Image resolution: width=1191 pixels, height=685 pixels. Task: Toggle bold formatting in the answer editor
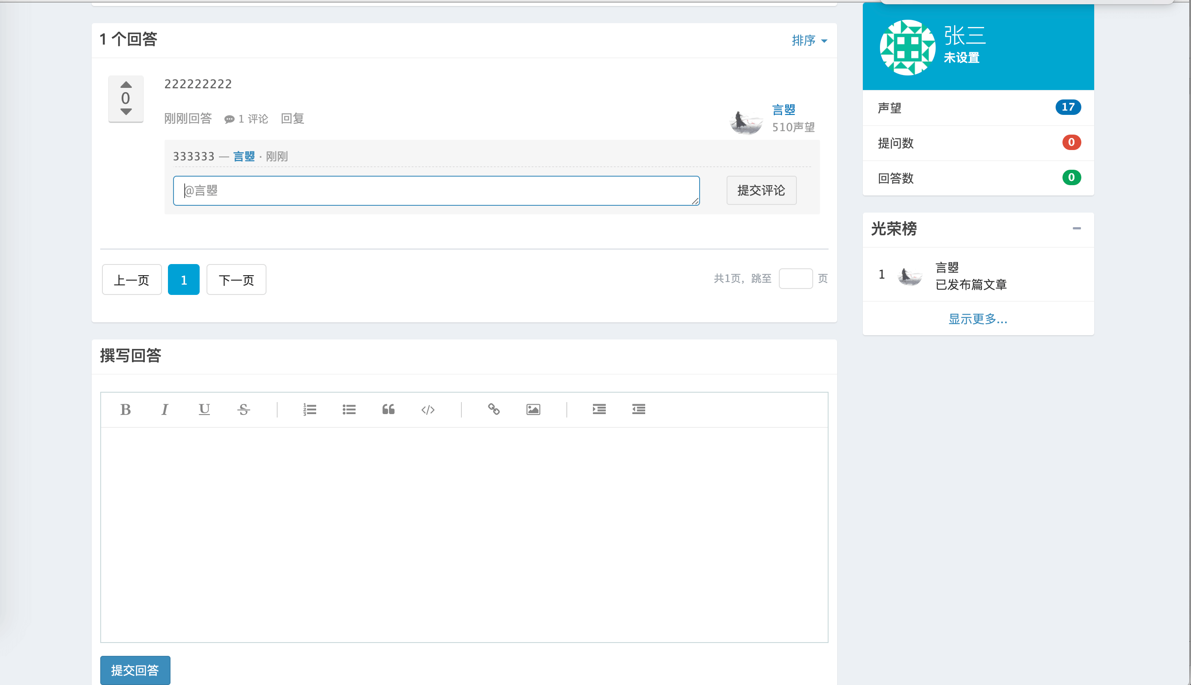click(x=125, y=410)
